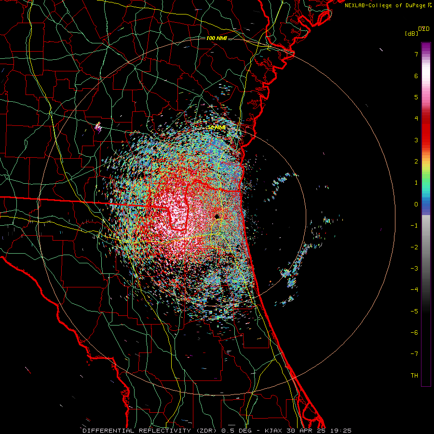Select the -6 dB scale label

pos(414,333)
